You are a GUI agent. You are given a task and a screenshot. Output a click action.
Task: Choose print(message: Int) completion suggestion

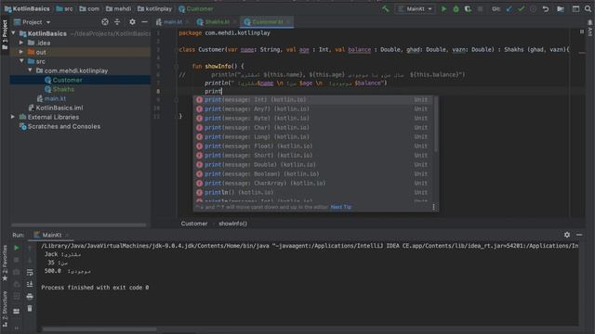(314, 99)
